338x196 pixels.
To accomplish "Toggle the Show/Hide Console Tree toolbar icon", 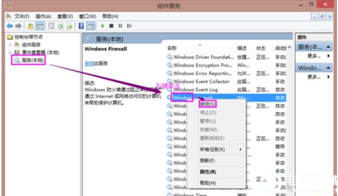I will (40, 26).
